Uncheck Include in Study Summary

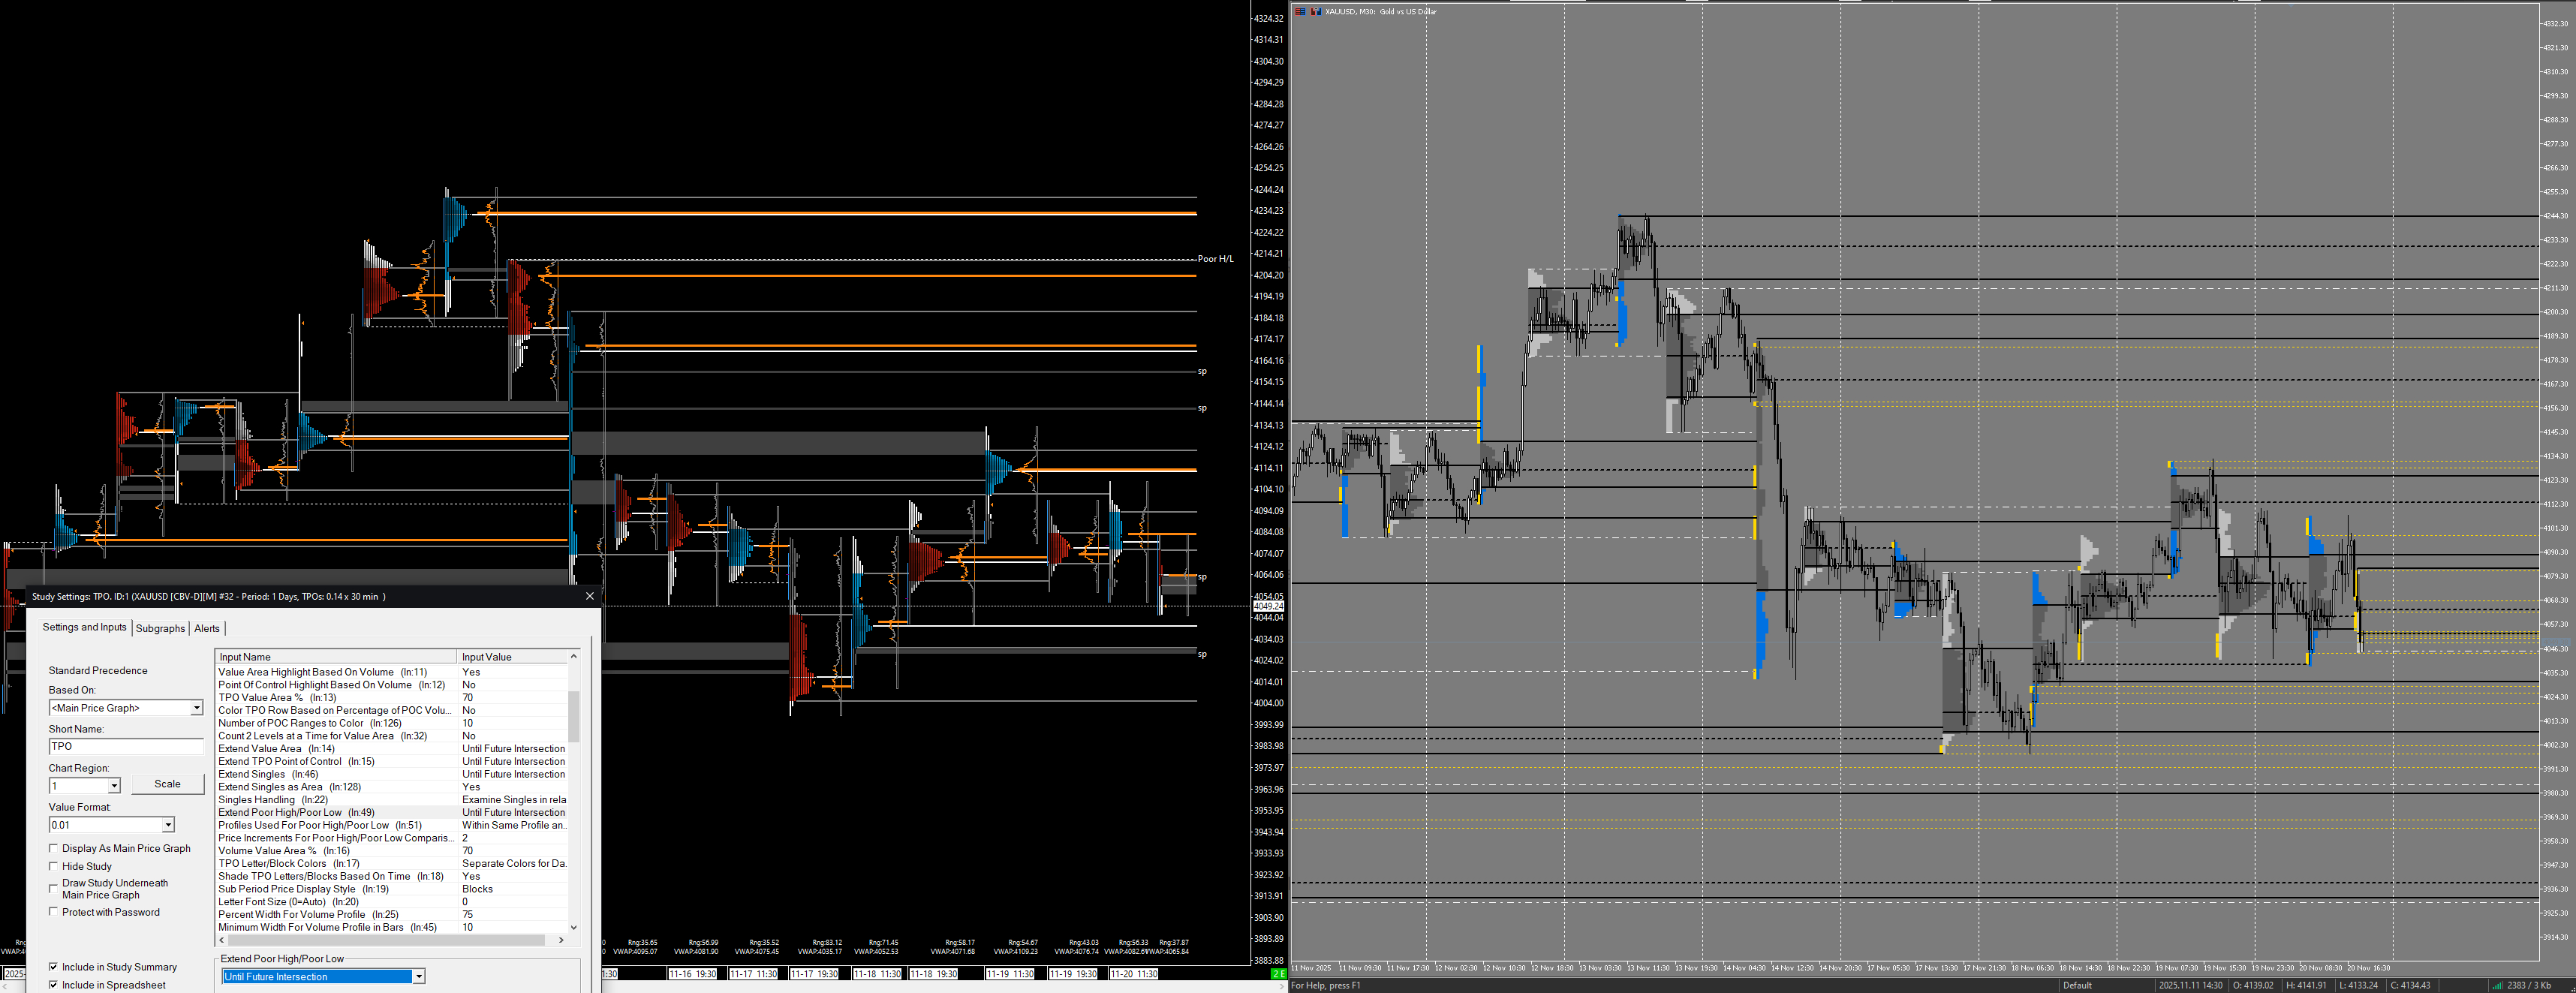pos(54,967)
